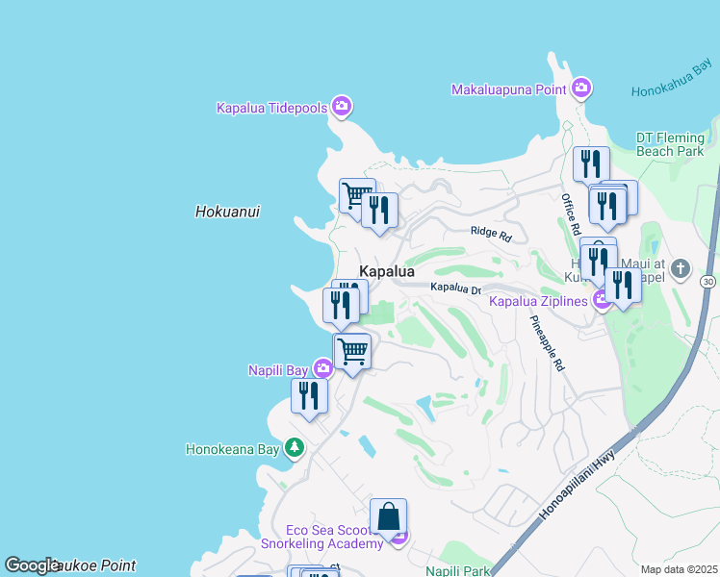Screen dimensions: 720x577
Task: Open the Makaluapuna Point label
Action: point(509,89)
